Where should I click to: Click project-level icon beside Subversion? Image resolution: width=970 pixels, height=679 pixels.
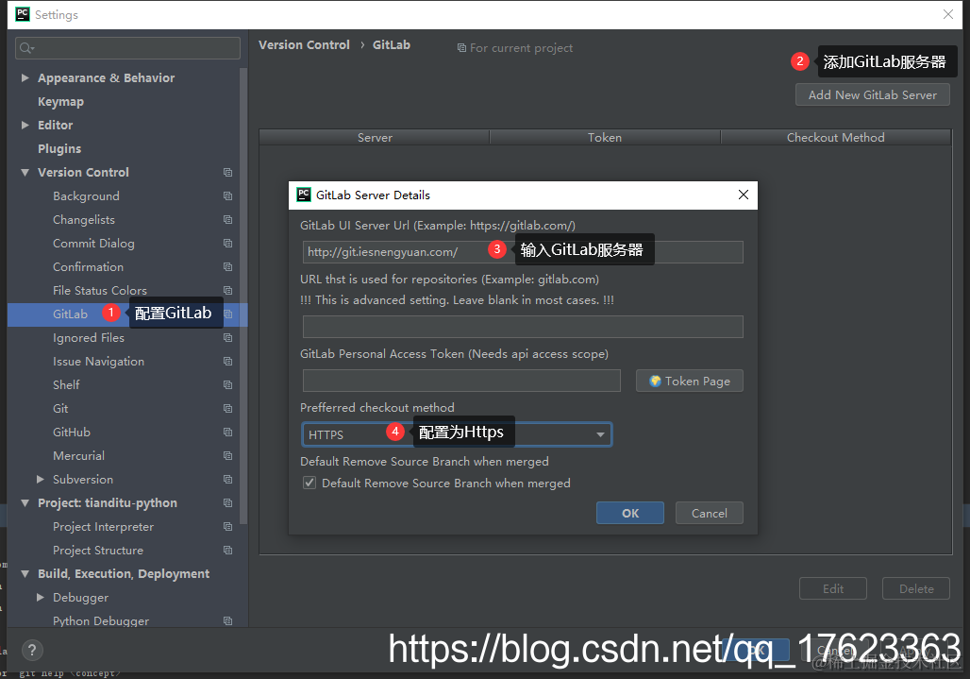pos(227,479)
